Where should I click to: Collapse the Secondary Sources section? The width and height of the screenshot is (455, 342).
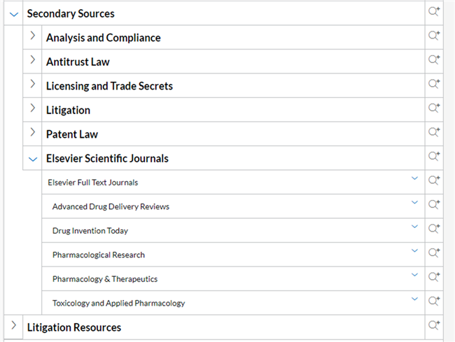[x=14, y=14]
